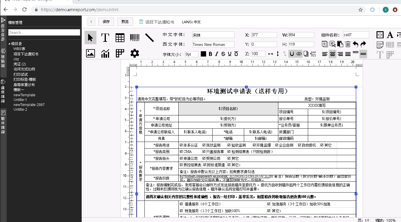The width and height of the screenshot is (401, 222).
Task: Click the Cut component icon
Action: pos(333,44)
